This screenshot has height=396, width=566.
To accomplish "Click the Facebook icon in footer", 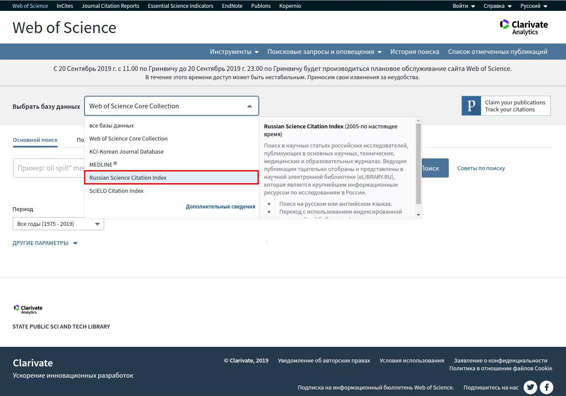I will pos(546,387).
